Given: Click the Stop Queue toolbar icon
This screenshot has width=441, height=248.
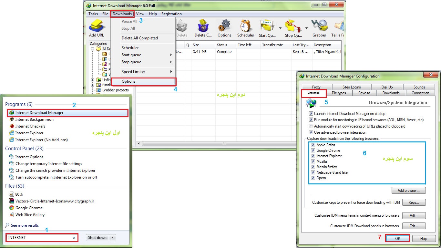Looking at the screenshot, I should (x=292, y=26).
